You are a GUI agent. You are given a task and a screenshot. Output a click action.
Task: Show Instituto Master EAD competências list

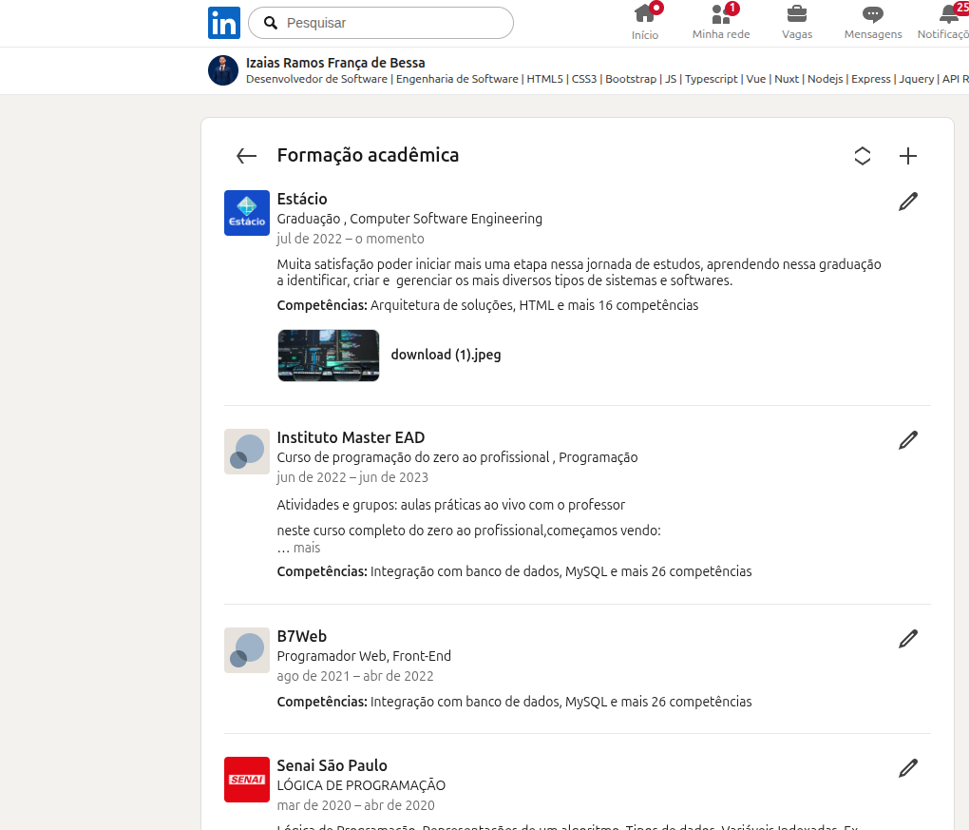pyautogui.click(x=514, y=571)
